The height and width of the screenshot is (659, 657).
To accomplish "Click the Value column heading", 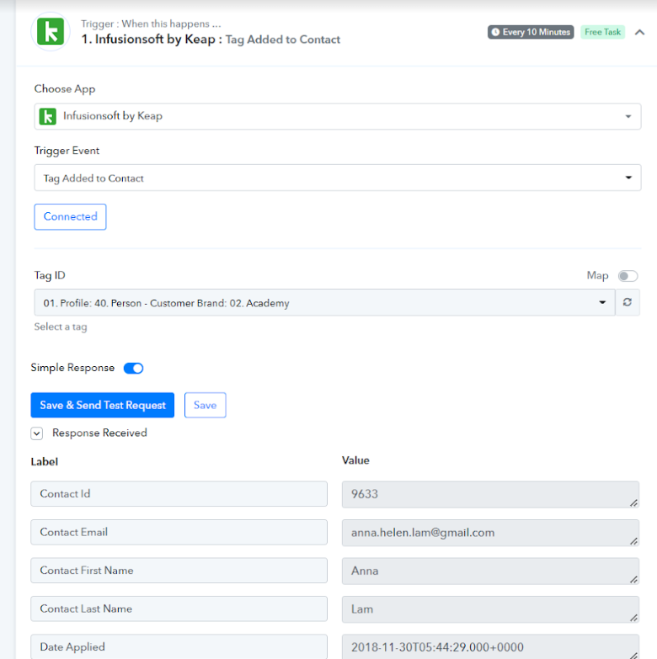I will [x=355, y=460].
